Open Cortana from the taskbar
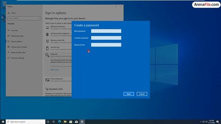 (48, 122)
